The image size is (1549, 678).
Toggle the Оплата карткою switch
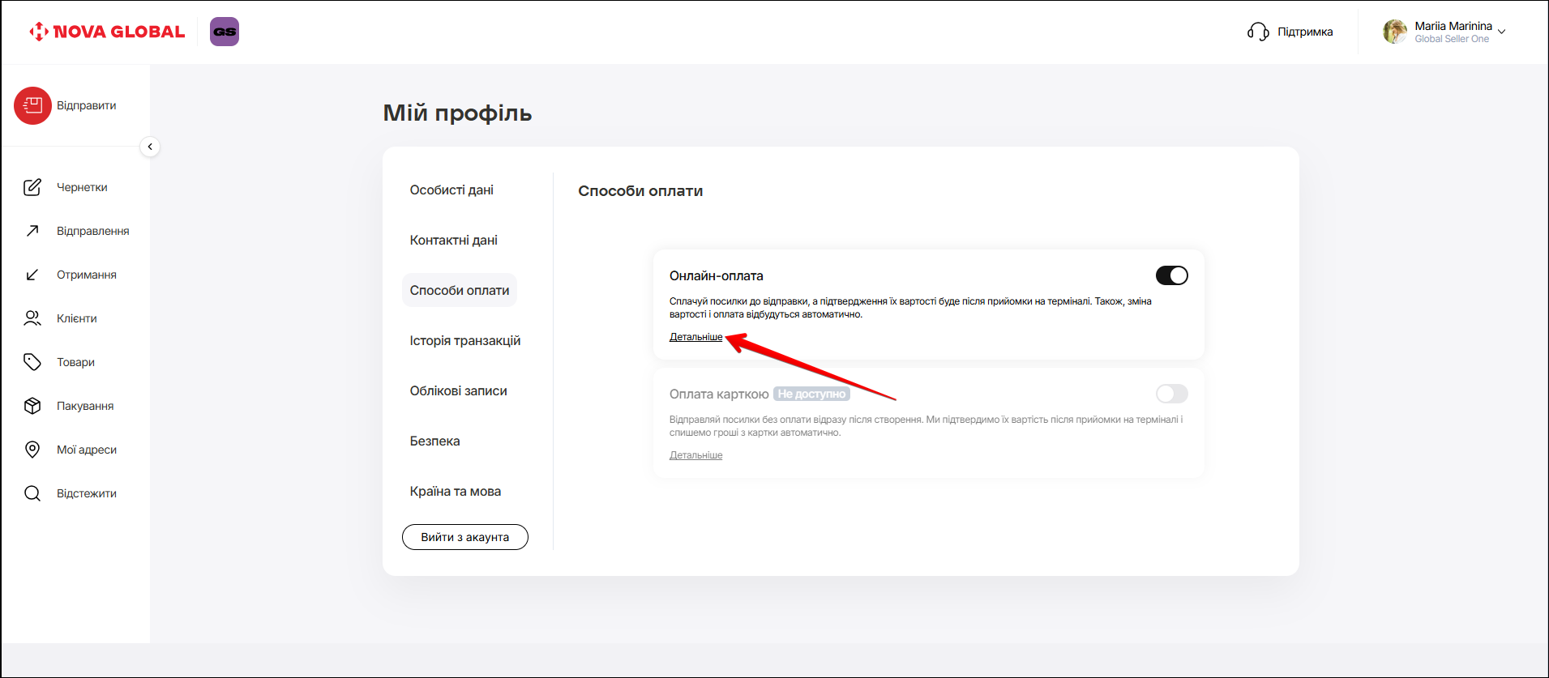coord(1171,394)
